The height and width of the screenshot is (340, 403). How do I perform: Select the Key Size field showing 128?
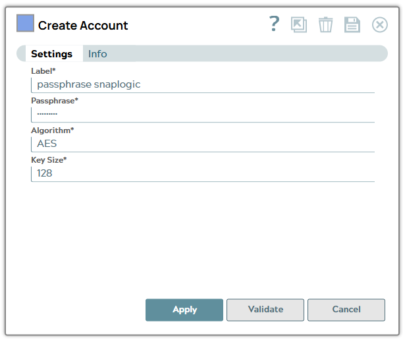coord(202,173)
